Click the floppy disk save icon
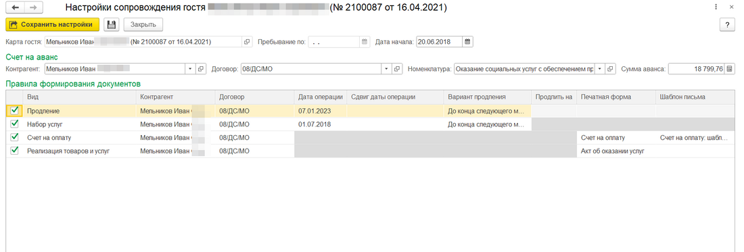Screen dimensions: 744x252 (x=112, y=24)
